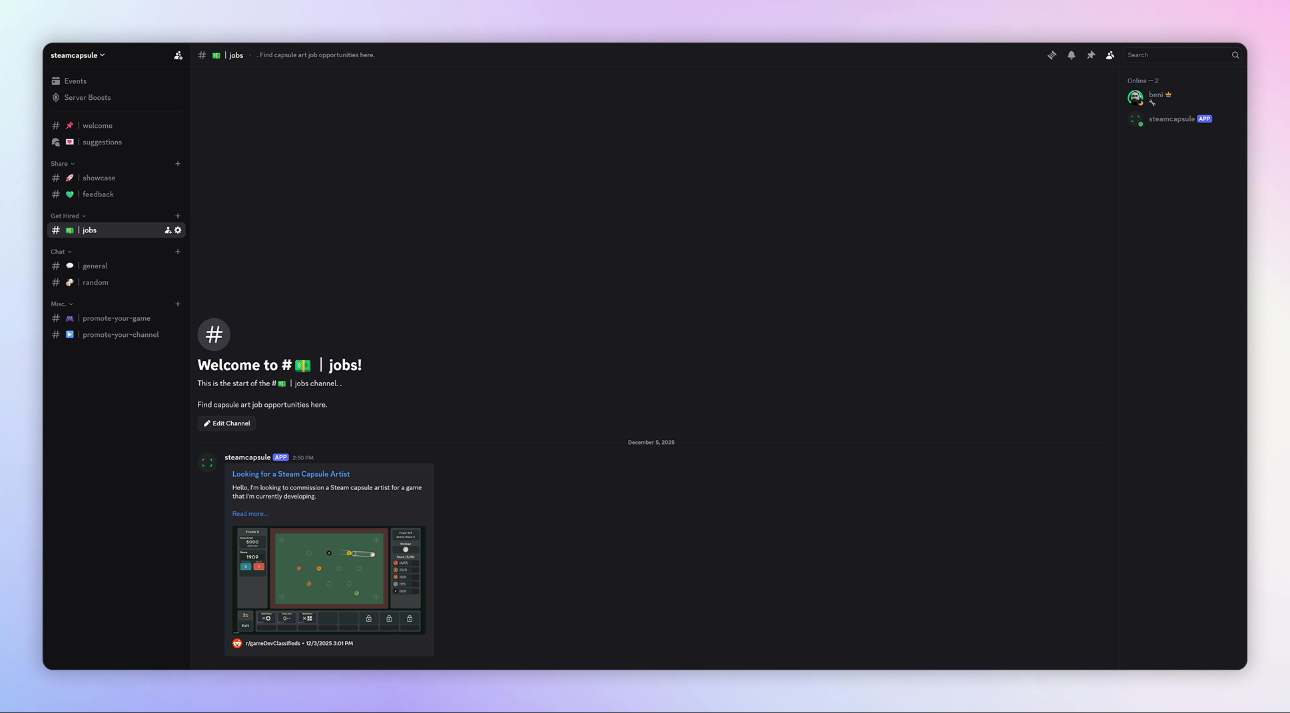
Task: Open pinned messages pin icon
Action: click(1090, 55)
